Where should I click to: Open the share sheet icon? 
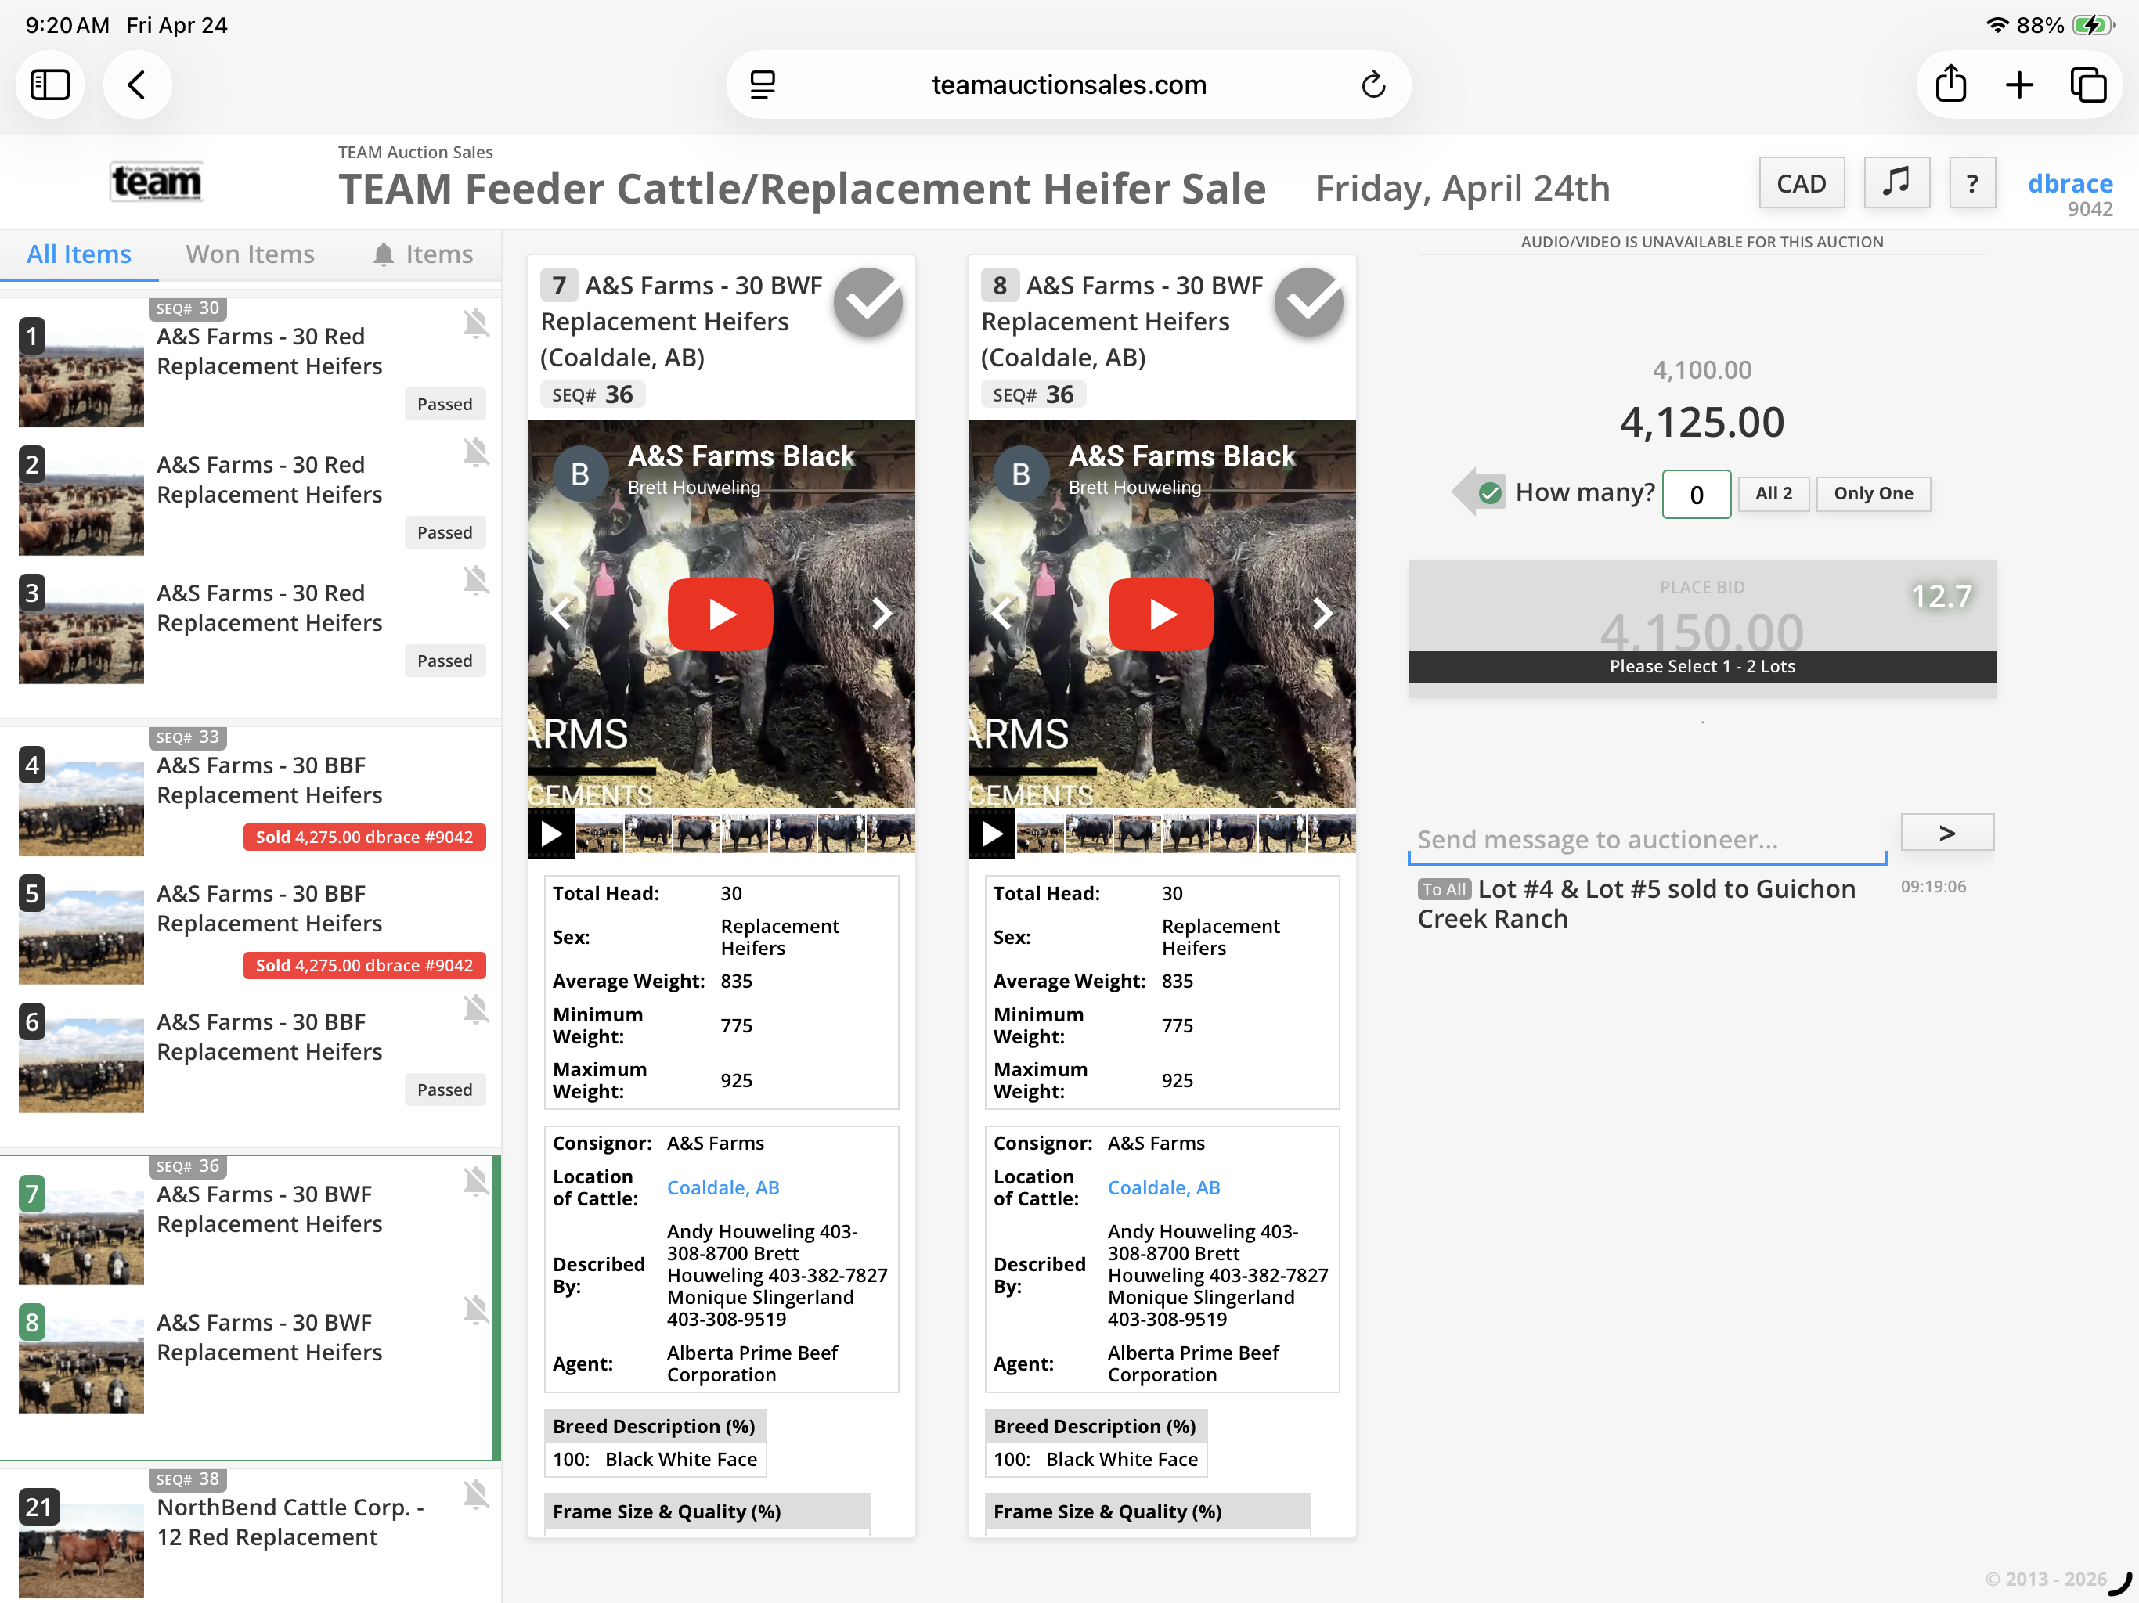coord(1950,84)
